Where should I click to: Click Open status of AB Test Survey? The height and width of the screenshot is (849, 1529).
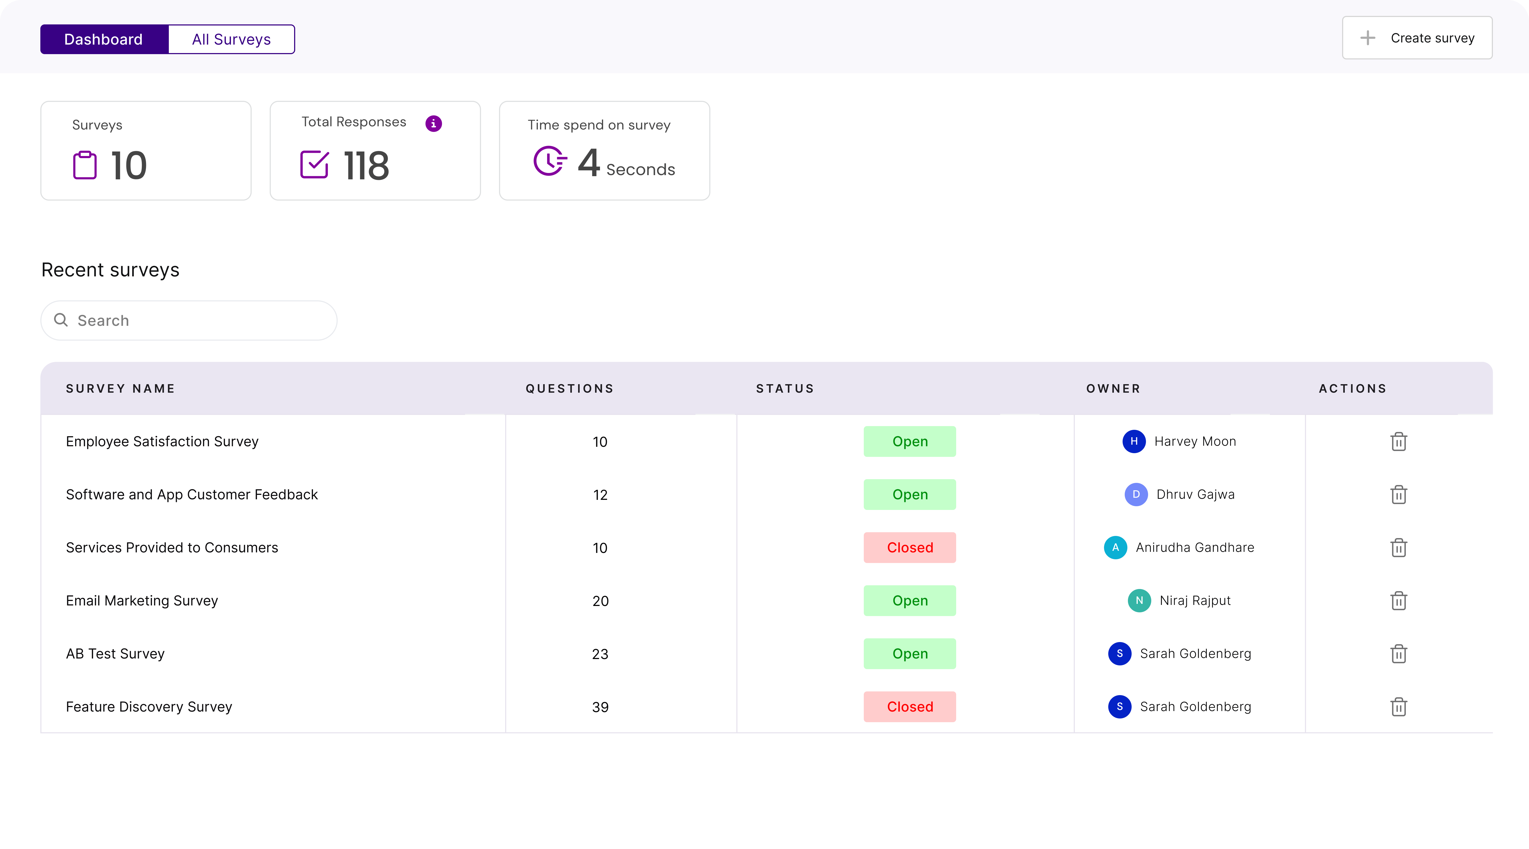click(909, 654)
